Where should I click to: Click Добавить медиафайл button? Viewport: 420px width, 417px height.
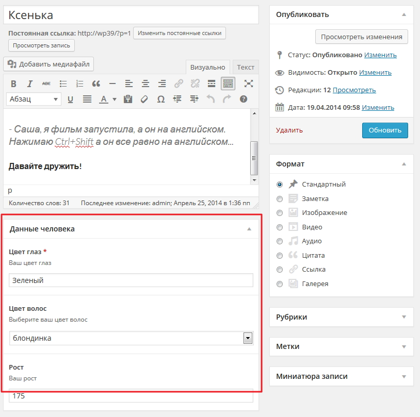tap(49, 64)
